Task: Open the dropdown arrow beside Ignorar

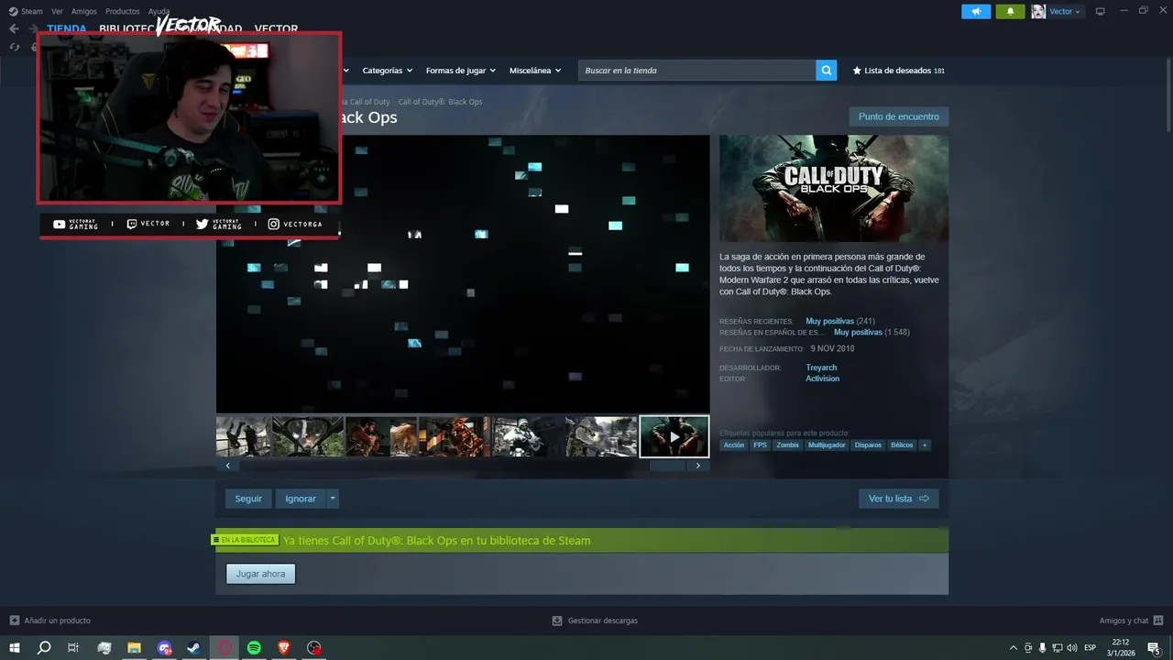Action: pos(333,499)
